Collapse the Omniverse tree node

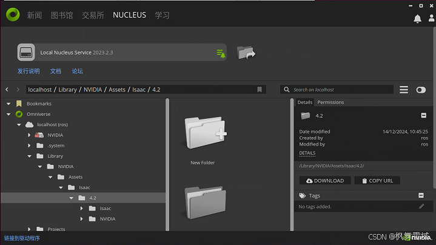(x=8, y=114)
